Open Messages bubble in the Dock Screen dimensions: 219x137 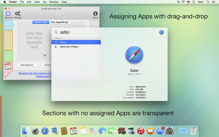click(102, 131)
